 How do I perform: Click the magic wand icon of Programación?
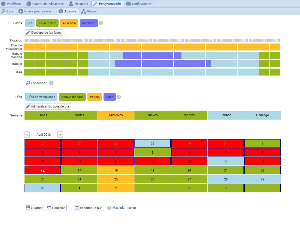(x=95, y=4)
